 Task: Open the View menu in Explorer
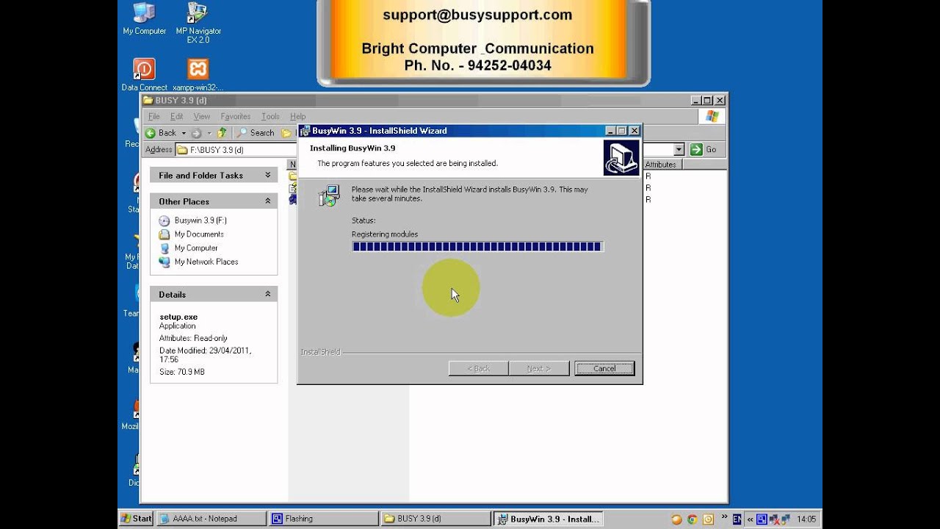click(202, 116)
